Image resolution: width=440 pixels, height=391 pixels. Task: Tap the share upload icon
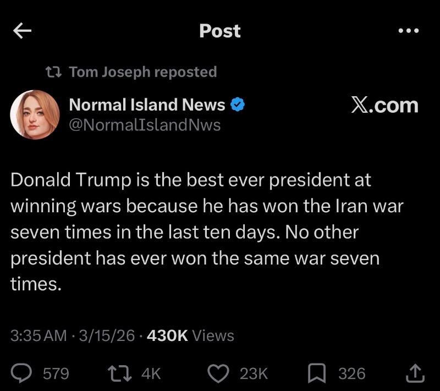(x=415, y=374)
